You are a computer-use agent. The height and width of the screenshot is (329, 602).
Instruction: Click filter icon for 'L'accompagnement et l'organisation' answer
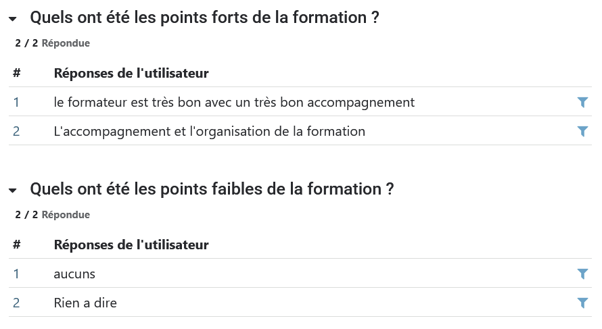point(582,132)
